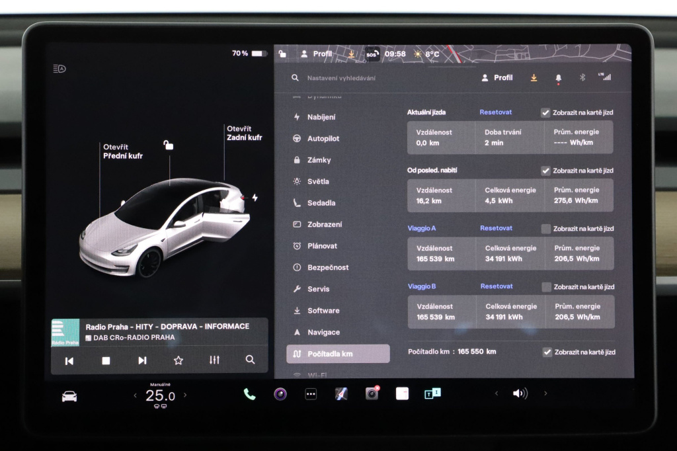The height and width of the screenshot is (451, 677).
Task: Open the Bluetooth settings icon
Action: (x=582, y=77)
